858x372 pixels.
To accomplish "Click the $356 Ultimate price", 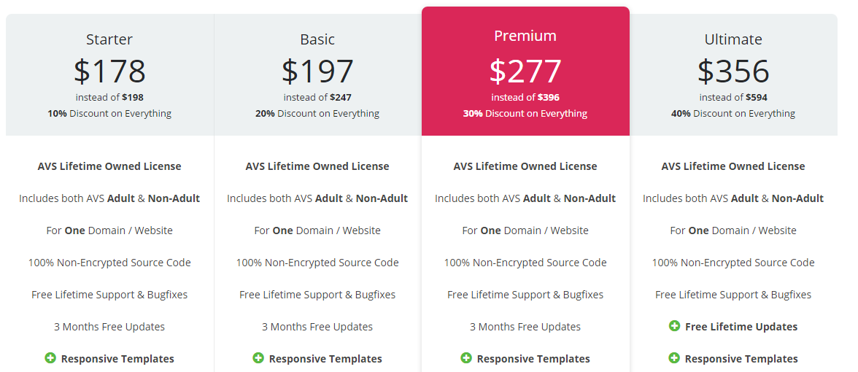I will coord(733,71).
